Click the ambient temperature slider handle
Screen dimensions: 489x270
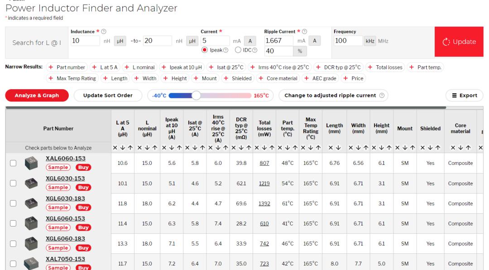click(196, 96)
